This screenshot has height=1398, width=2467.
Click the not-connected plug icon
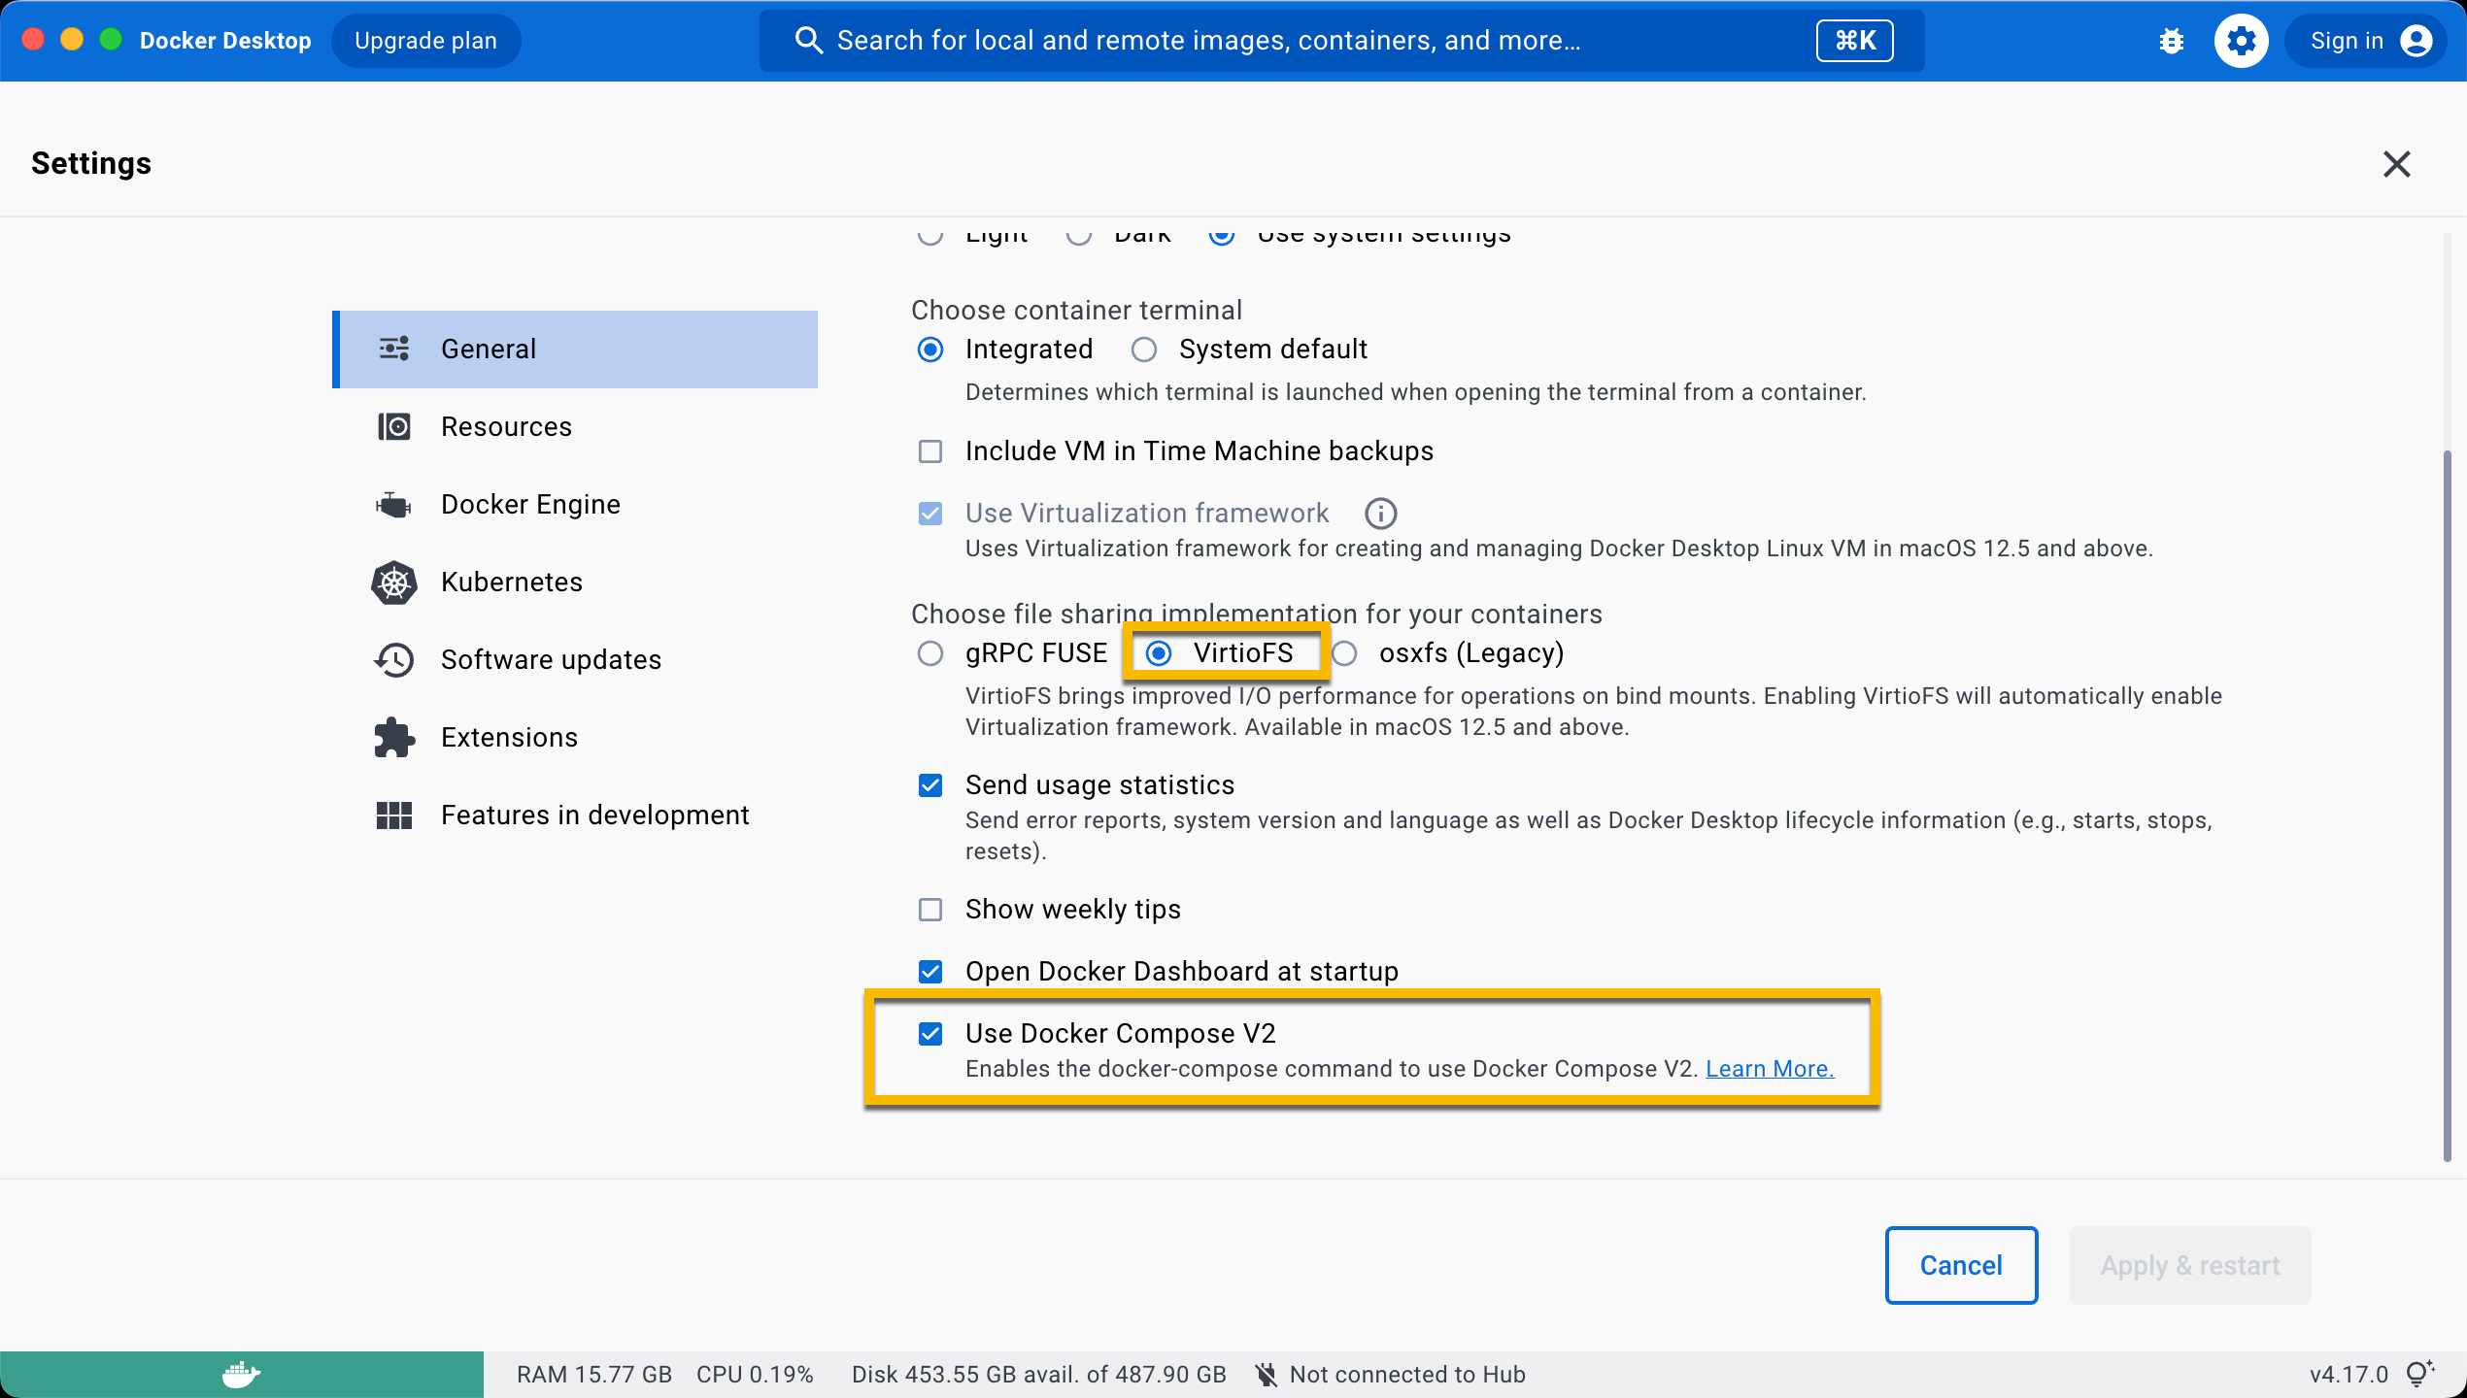pyautogui.click(x=1267, y=1375)
